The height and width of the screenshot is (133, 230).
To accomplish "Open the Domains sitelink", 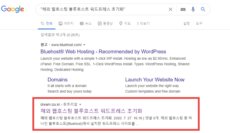I will click(x=57, y=80).
